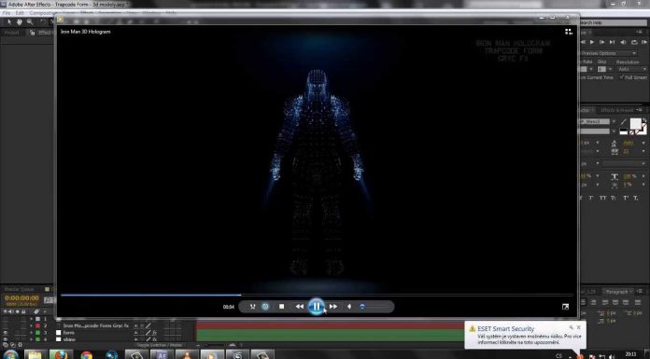650x359 pixels.
Task: Select the Form layer in the timeline
Action: [x=69, y=333]
